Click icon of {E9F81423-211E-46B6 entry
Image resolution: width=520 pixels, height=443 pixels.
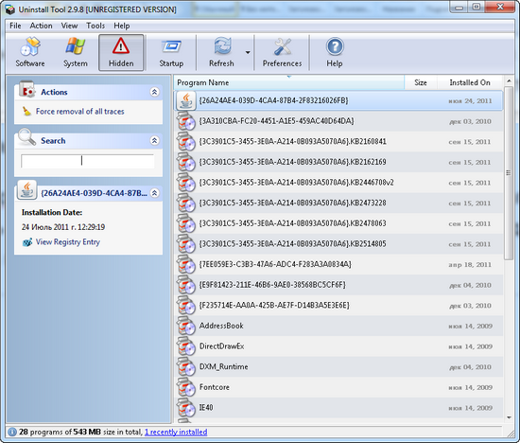click(x=186, y=285)
